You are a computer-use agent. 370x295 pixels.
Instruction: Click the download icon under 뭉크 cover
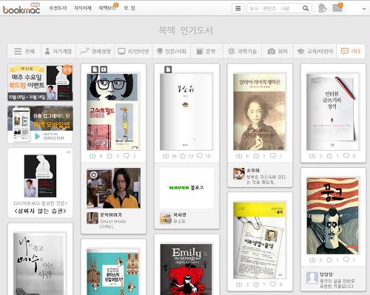coord(312,260)
